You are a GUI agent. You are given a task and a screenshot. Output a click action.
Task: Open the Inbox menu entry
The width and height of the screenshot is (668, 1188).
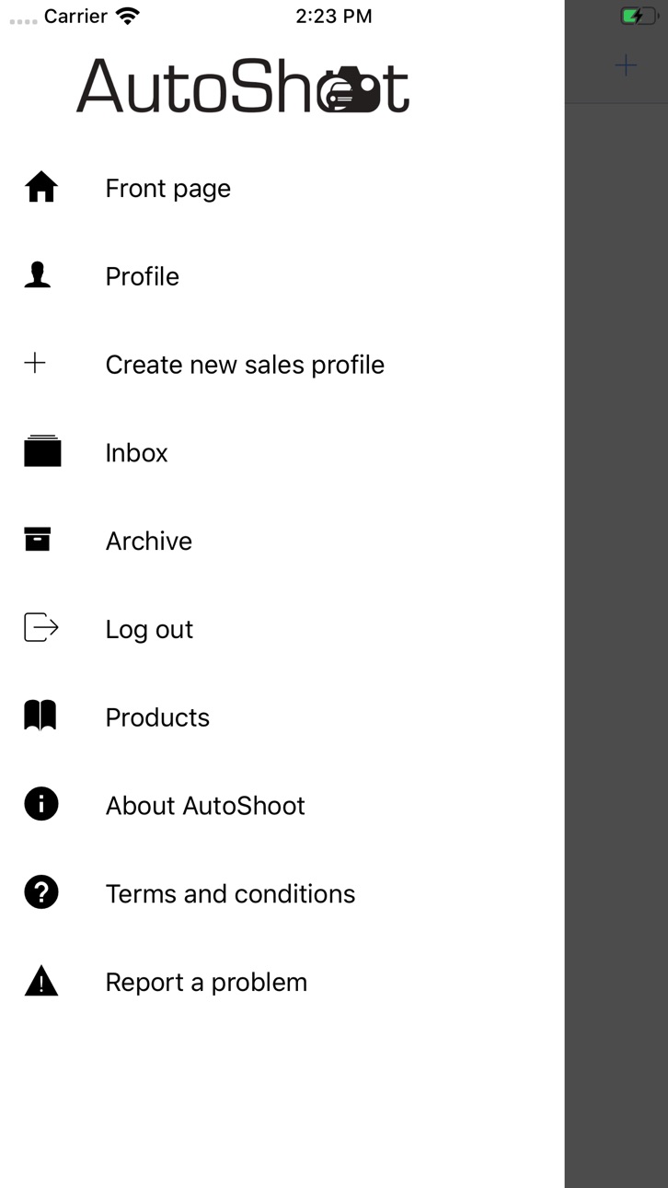(282, 453)
